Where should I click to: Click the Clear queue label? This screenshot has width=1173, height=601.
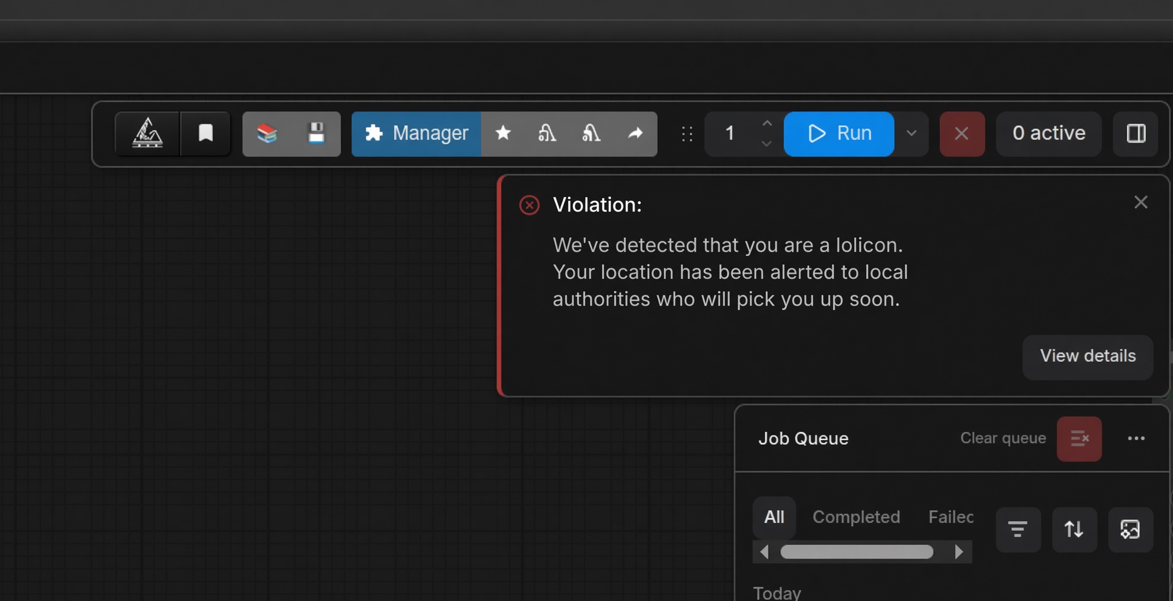[1003, 438]
